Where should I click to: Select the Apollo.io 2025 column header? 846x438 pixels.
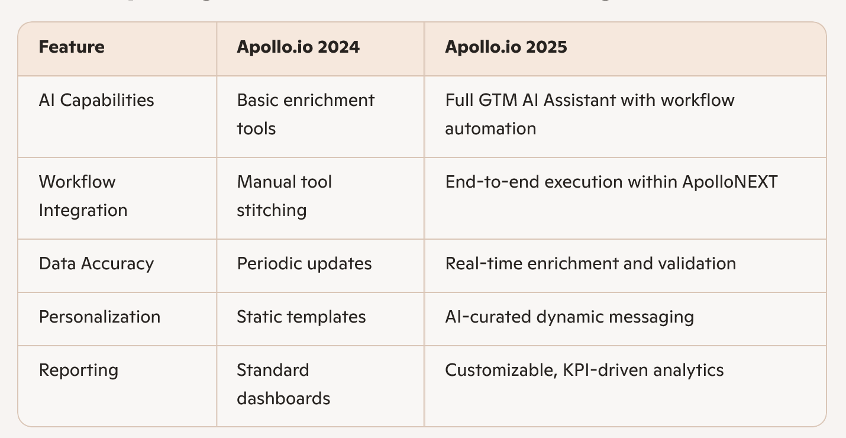506,47
